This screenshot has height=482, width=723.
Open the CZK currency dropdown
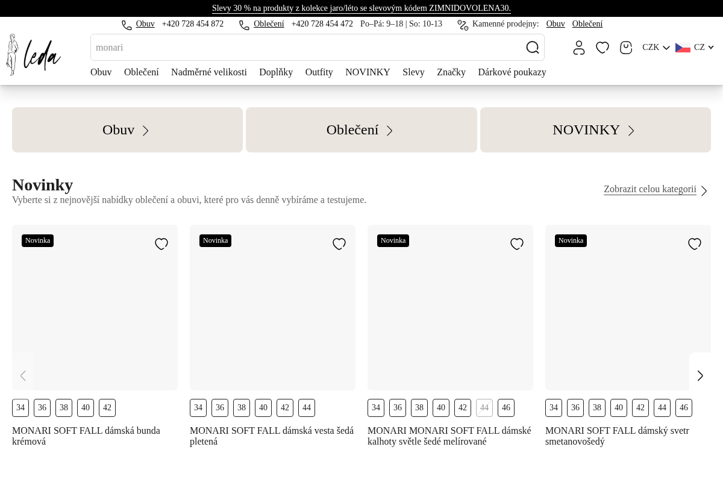point(656,48)
